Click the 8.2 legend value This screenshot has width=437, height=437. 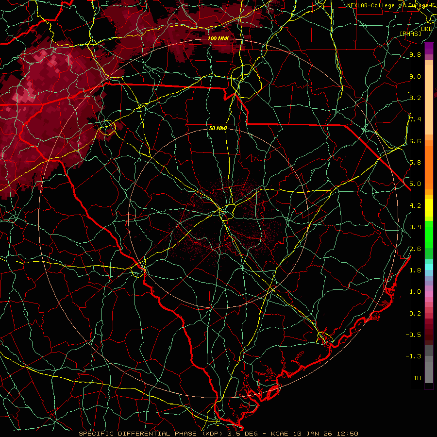click(415, 98)
